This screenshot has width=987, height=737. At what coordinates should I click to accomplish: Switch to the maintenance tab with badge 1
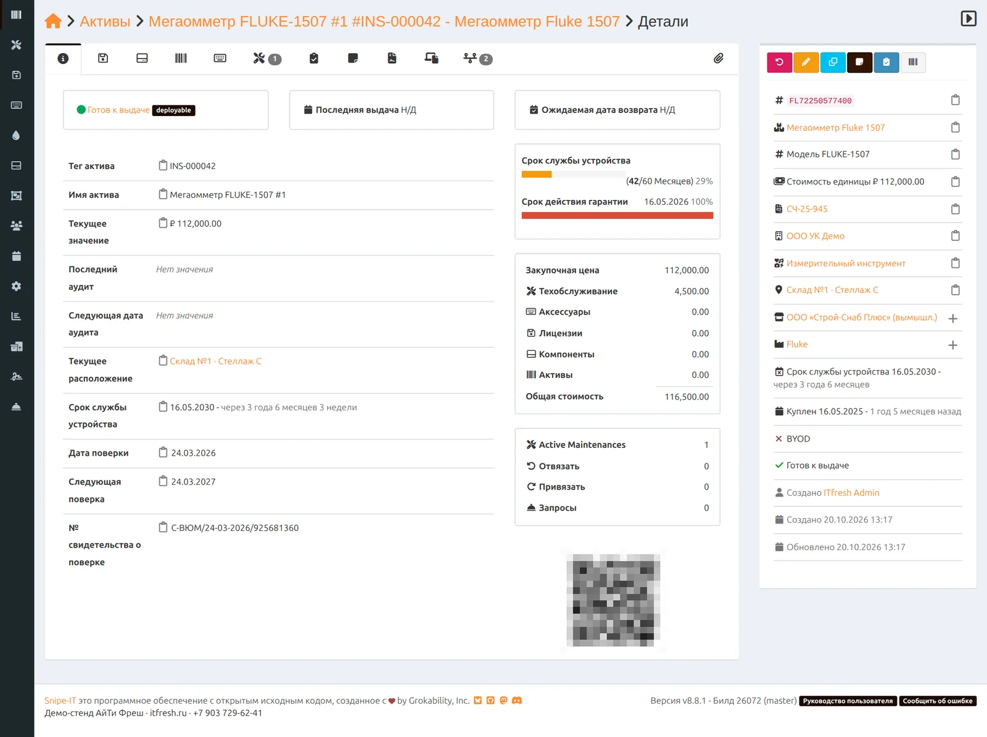(x=266, y=59)
